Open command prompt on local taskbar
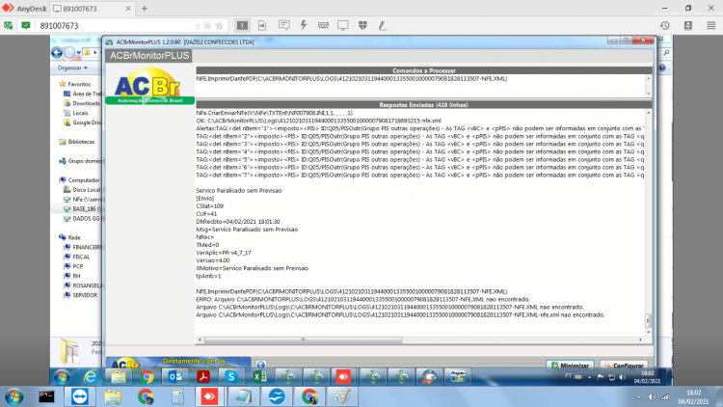The width and height of the screenshot is (723, 407). pyautogui.click(x=46, y=396)
